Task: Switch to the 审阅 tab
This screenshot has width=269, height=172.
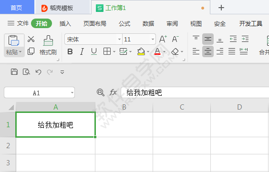Action: coord(172,23)
